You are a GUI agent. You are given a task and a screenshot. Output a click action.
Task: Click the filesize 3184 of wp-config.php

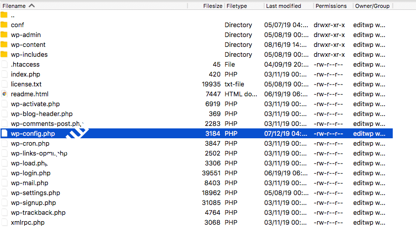[x=213, y=133]
